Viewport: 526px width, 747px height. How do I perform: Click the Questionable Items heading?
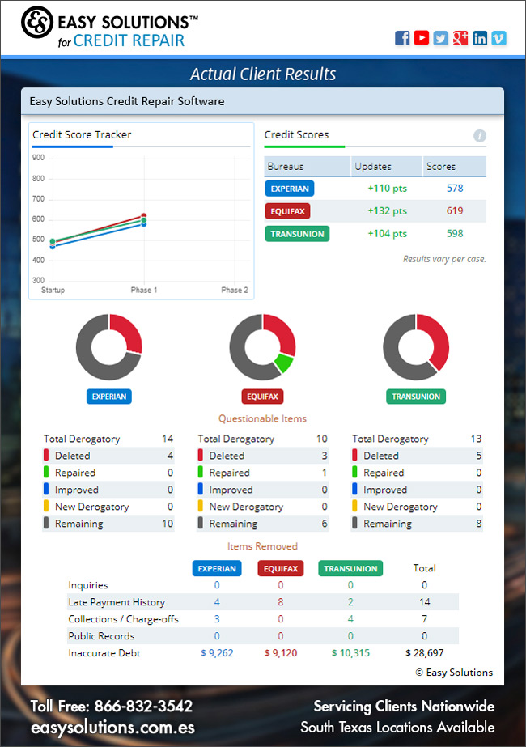point(262,418)
